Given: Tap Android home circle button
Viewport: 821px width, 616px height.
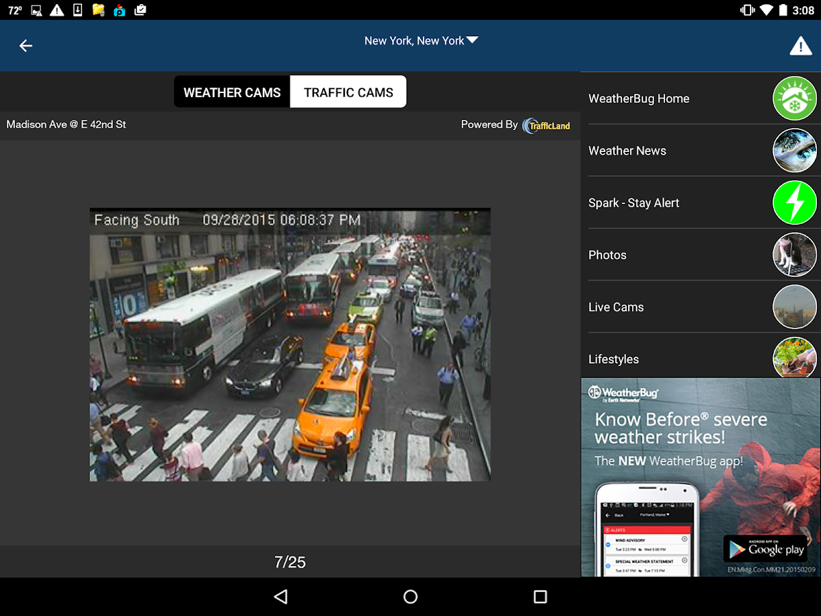Looking at the screenshot, I should [410, 597].
